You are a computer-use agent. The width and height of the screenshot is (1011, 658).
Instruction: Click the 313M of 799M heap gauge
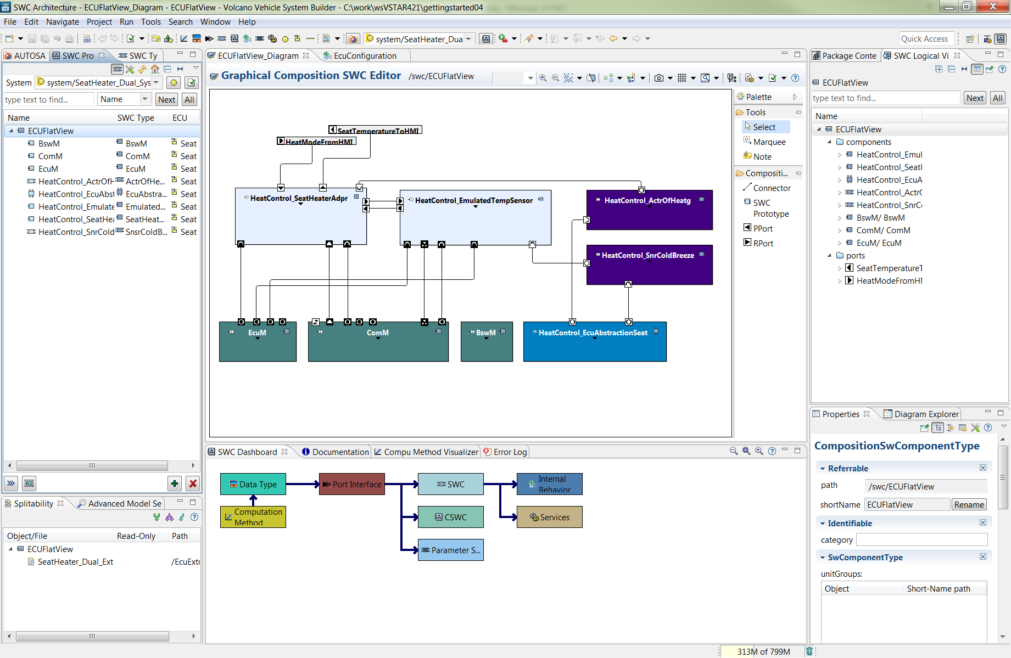763,651
